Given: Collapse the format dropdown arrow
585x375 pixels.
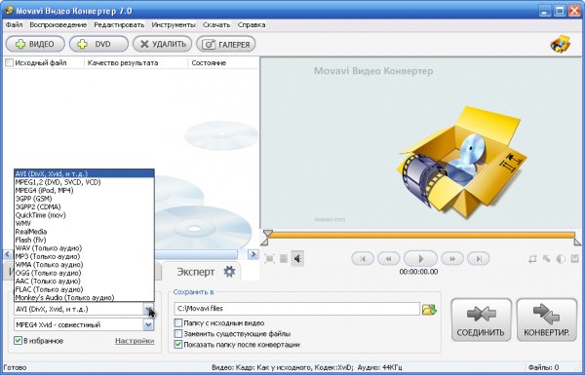Looking at the screenshot, I should 148,309.
